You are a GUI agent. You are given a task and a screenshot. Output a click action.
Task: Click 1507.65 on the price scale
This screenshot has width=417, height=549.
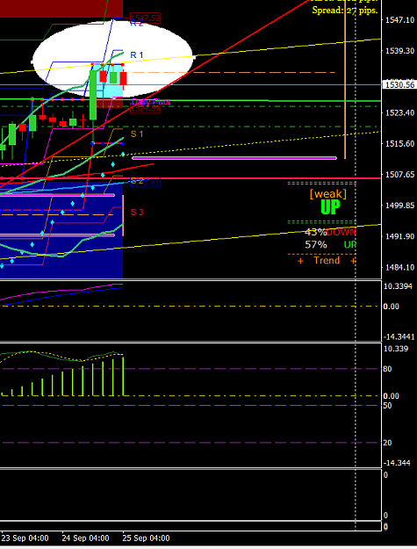coord(399,175)
